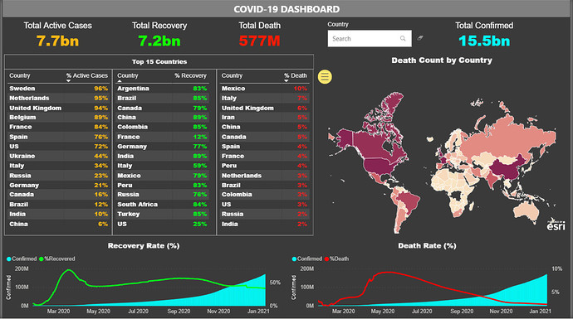The image size is (573, 319).
Task: Click the Death Rate (%) chart title
Action: pos(427,246)
